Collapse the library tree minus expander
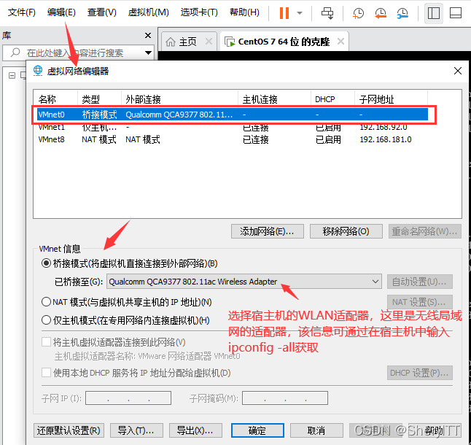471x445 pixels. [12, 75]
